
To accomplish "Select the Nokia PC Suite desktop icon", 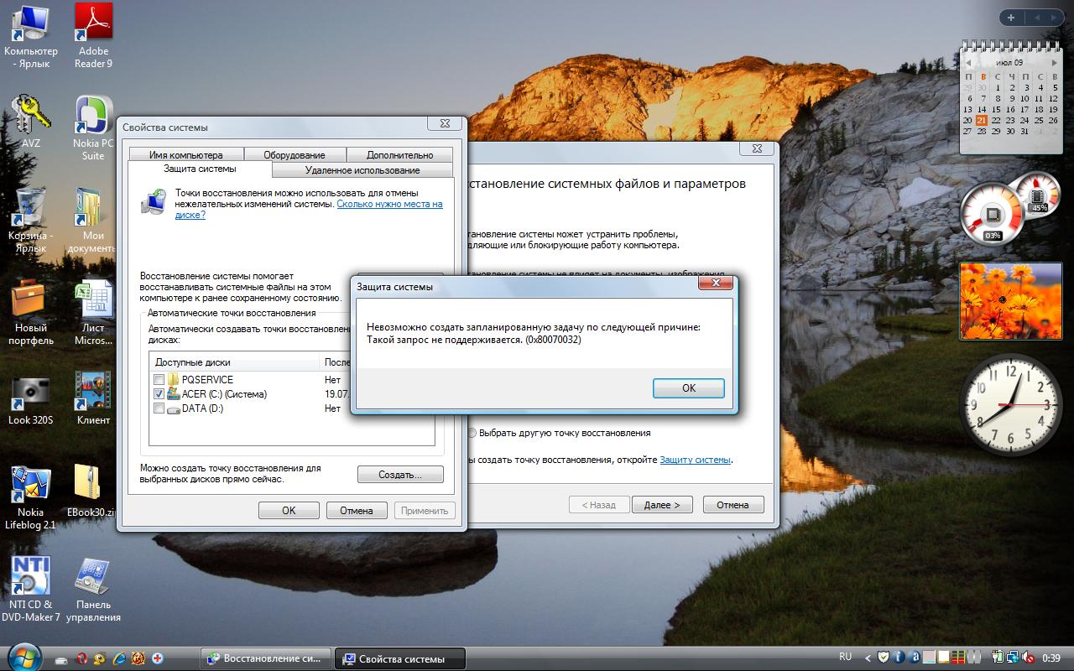I will [93, 127].
